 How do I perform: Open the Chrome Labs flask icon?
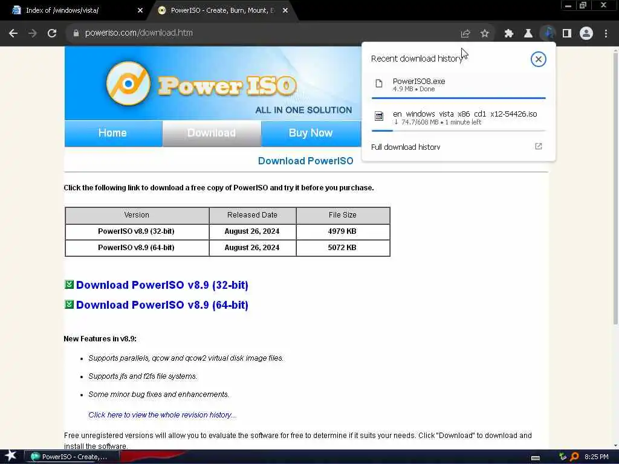coord(528,34)
